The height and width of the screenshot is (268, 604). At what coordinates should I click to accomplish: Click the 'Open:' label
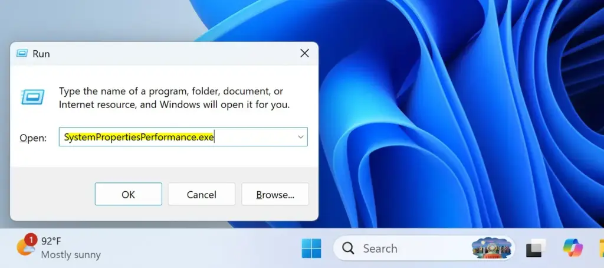point(33,138)
